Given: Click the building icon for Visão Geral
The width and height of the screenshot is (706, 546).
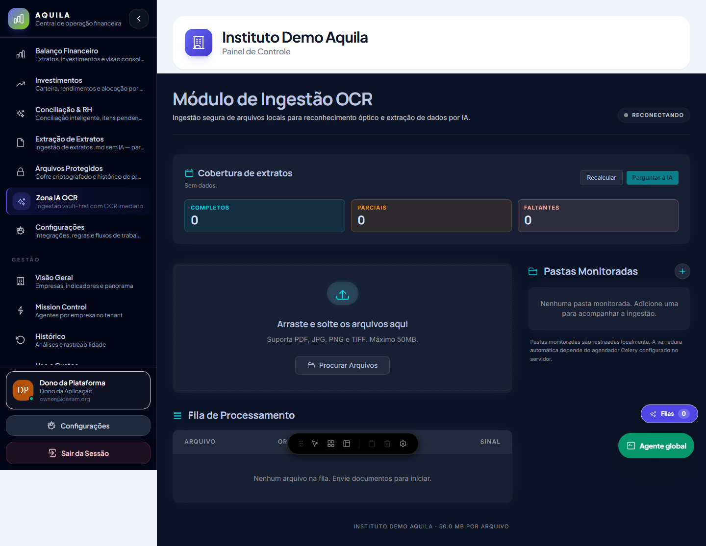Looking at the screenshot, I should 21,281.
